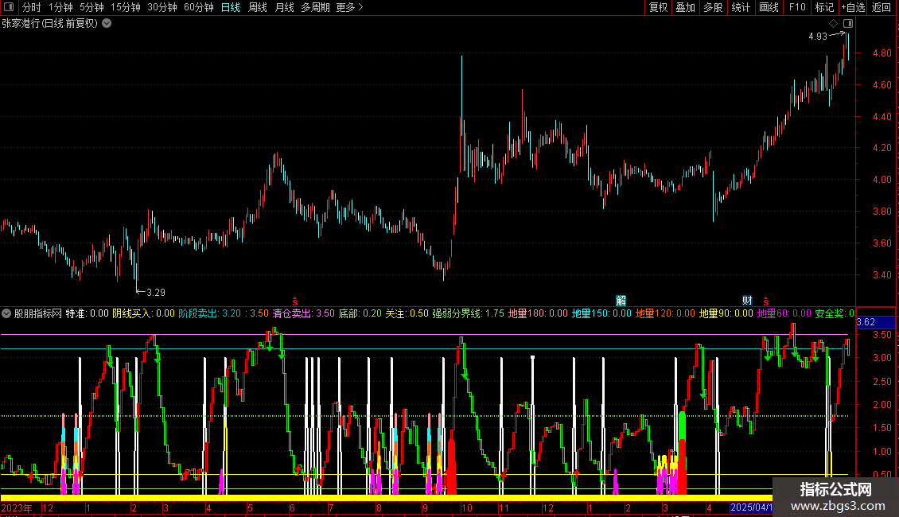Select the 1分钟 period

[60, 7]
